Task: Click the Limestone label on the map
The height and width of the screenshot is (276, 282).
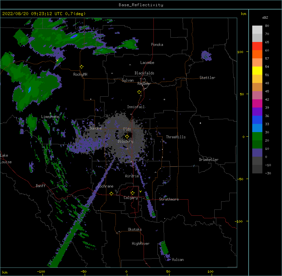Action: [50, 117]
